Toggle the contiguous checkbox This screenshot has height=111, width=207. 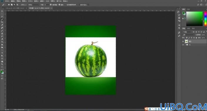pos(59,5)
